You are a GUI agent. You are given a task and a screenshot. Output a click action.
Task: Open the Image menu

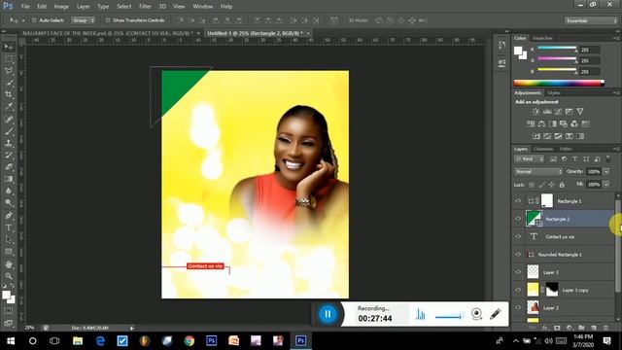(61, 7)
